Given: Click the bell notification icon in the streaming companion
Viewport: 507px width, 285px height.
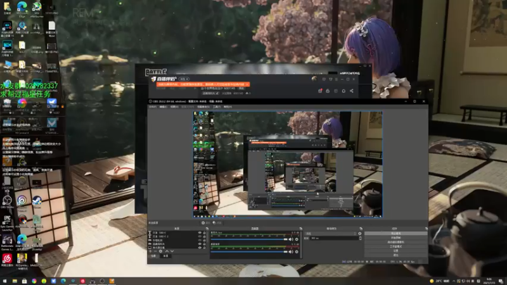Looking at the screenshot, I should coord(343,91).
